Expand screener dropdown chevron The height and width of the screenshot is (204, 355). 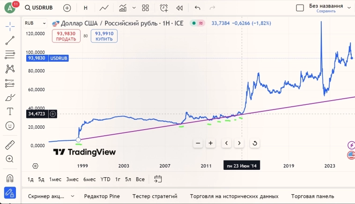tap(73, 196)
